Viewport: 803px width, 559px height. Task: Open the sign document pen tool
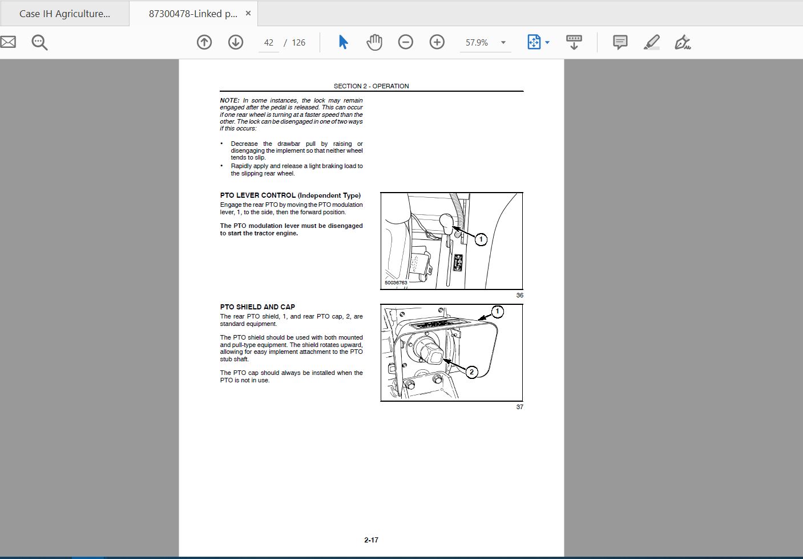tap(683, 42)
